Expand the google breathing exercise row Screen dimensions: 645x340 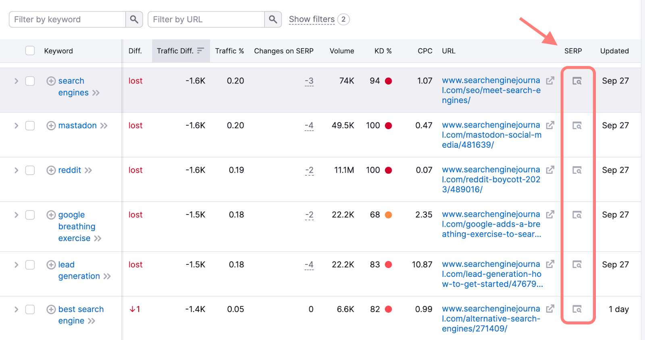click(16, 215)
